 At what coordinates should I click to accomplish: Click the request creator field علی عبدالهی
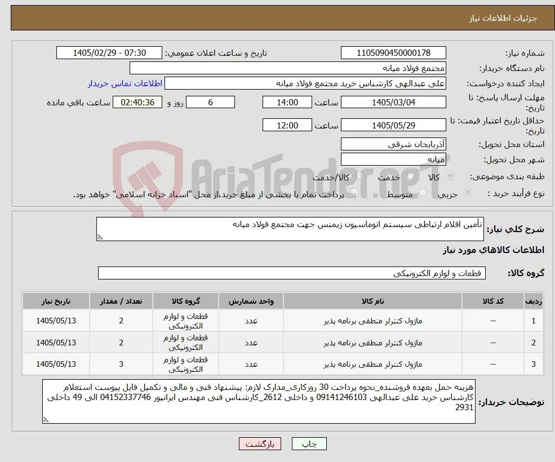(x=305, y=83)
